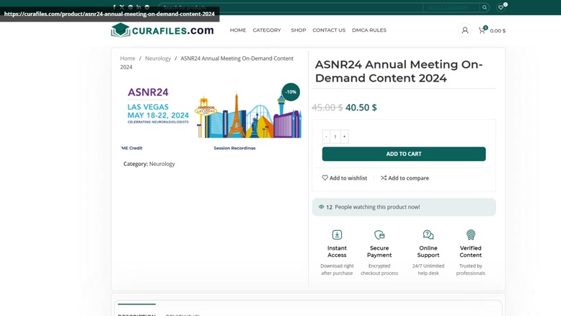This screenshot has height=316, width=561.
Task: Click the Session Recordings label
Action: 234,148
